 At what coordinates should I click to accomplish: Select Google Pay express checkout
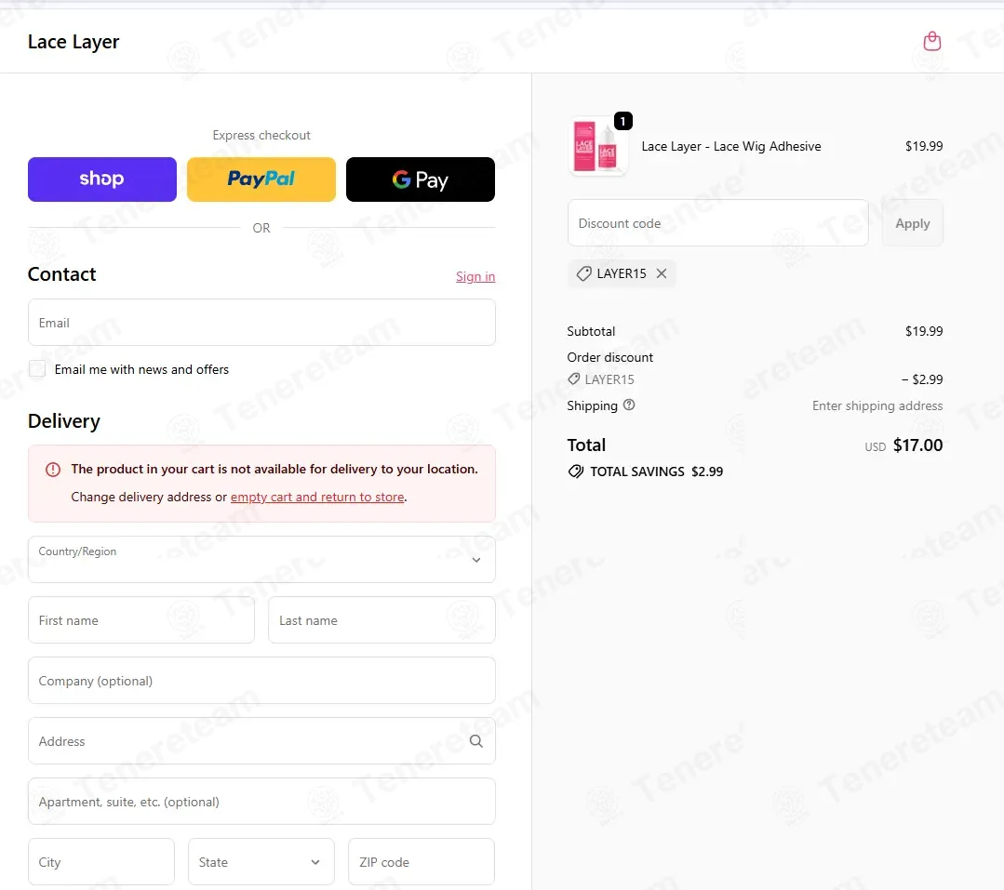[x=420, y=179]
